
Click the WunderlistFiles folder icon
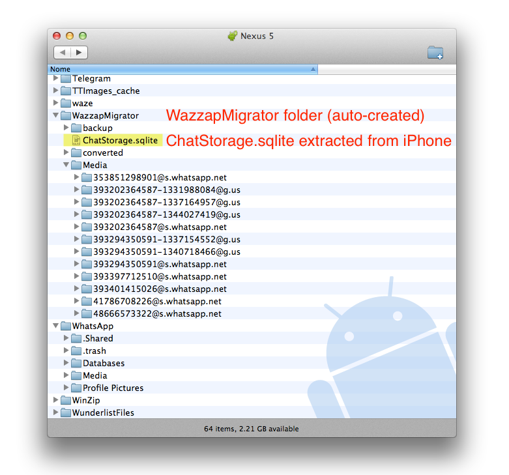pos(66,412)
